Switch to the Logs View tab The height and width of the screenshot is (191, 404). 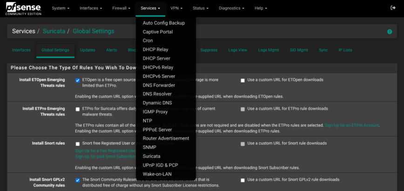pos(238,50)
